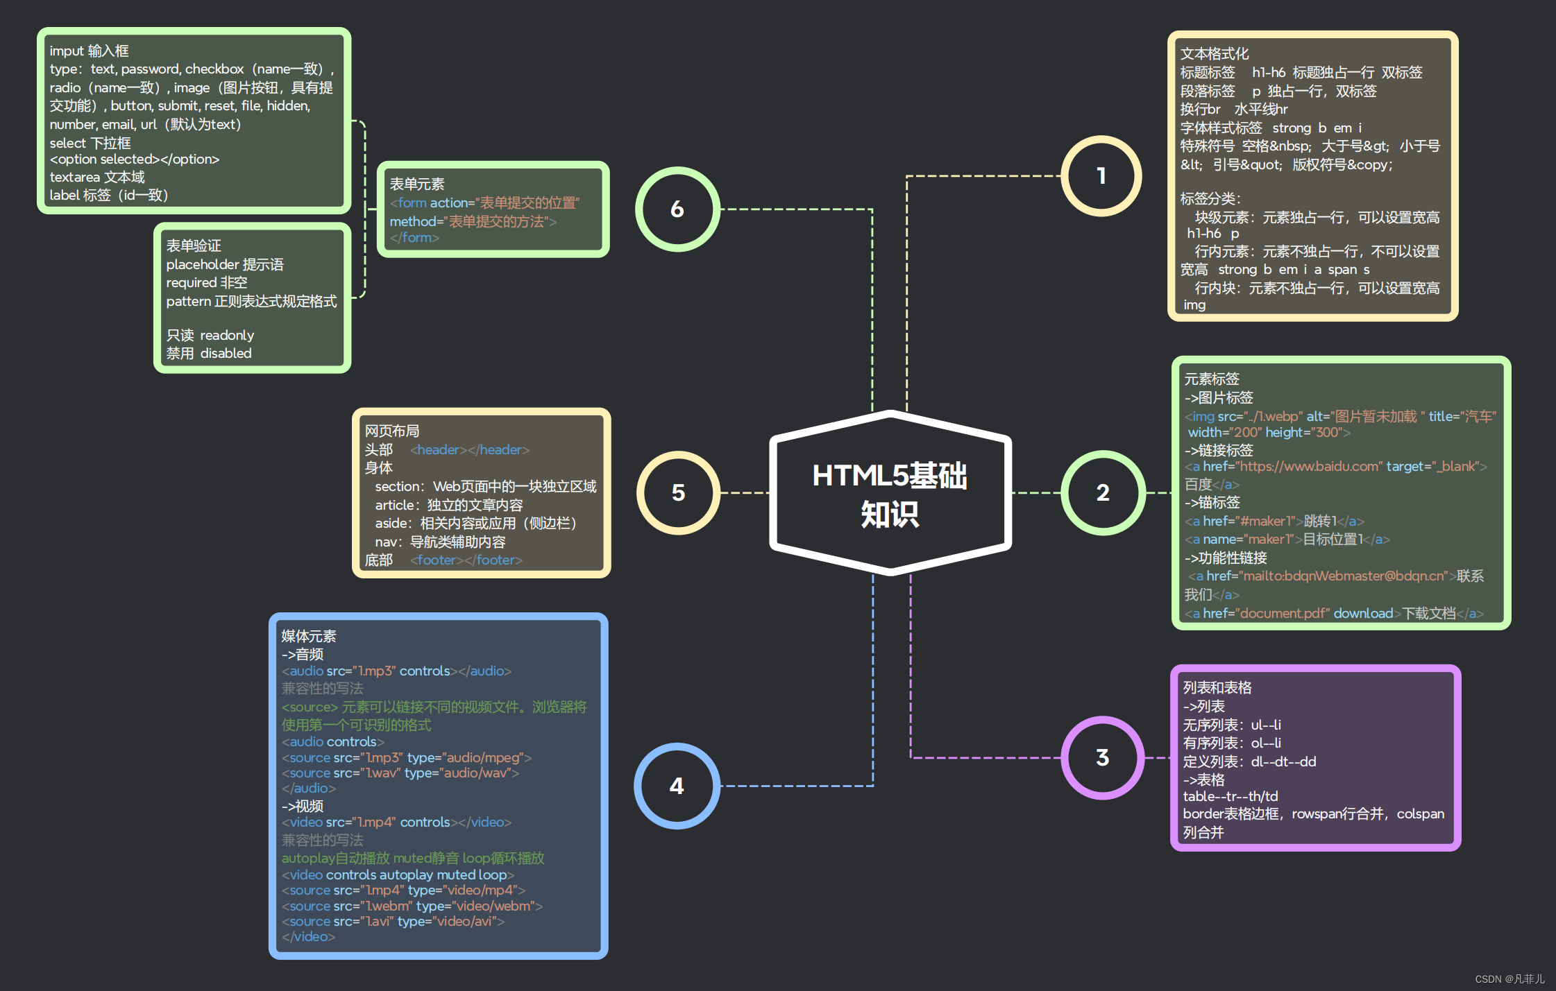Click the 'method="表单提交的方法"' line
Viewport: 1556px width, 991px height.
[x=473, y=222]
